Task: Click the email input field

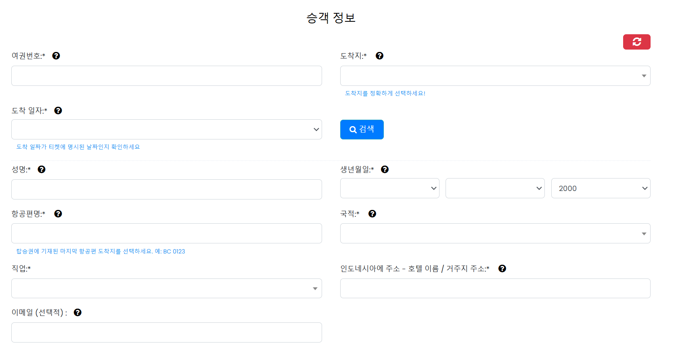Action: [166, 332]
